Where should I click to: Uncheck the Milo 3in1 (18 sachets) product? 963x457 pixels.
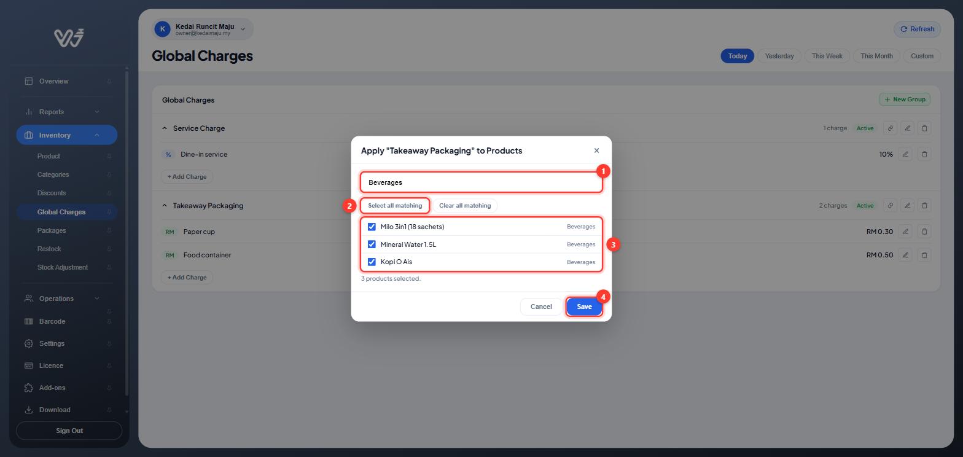(x=372, y=227)
